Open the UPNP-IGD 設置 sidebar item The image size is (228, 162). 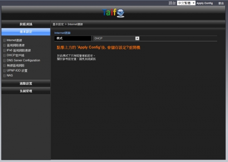pyautogui.click(x=17, y=70)
